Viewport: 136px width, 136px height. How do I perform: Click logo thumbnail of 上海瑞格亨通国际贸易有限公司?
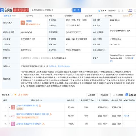pos(13,124)
